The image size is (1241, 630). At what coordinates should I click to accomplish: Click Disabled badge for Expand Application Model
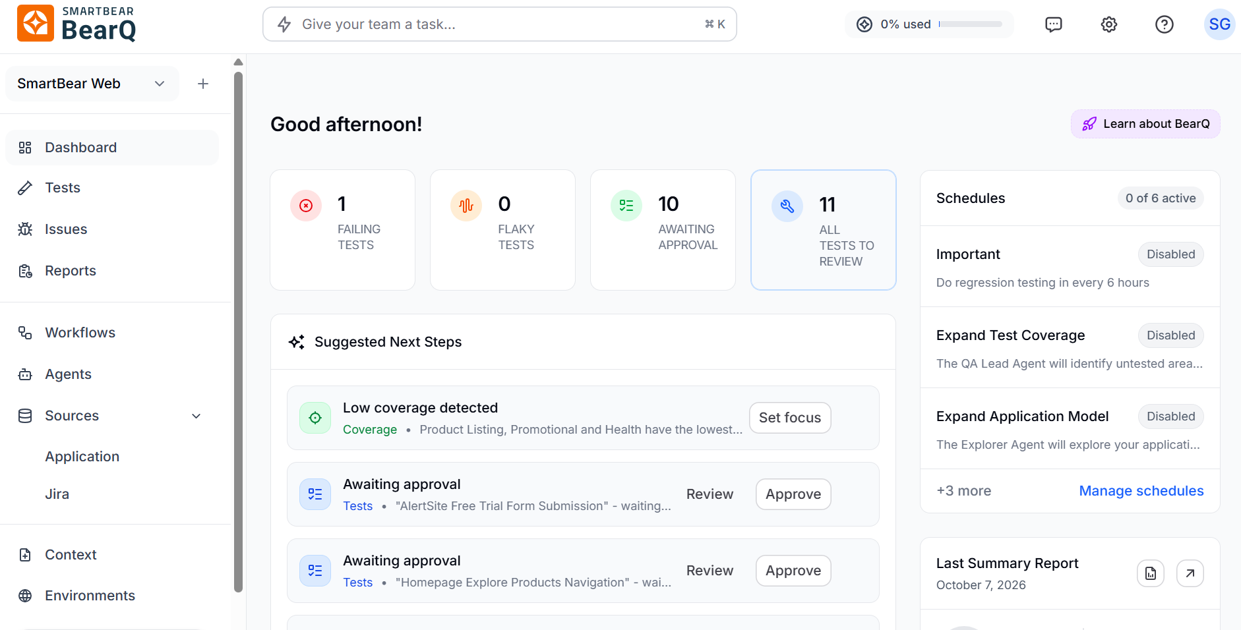tap(1171, 416)
